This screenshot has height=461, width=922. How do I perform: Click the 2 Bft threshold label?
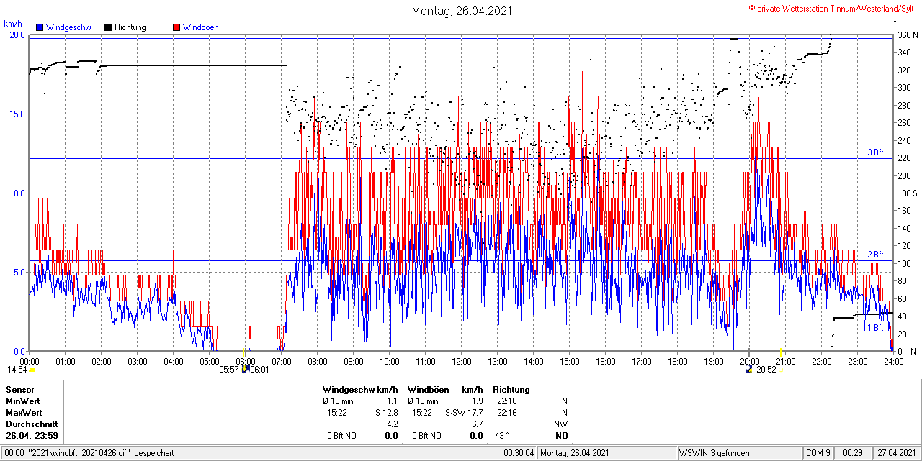(874, 255)
